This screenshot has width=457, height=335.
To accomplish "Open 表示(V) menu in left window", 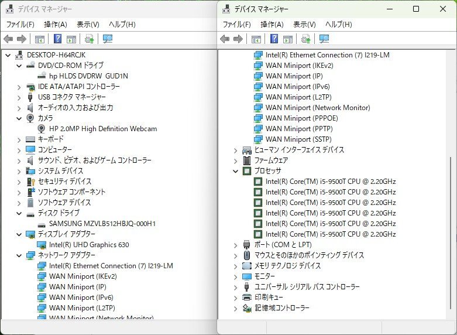I will [x=88, y=25].
